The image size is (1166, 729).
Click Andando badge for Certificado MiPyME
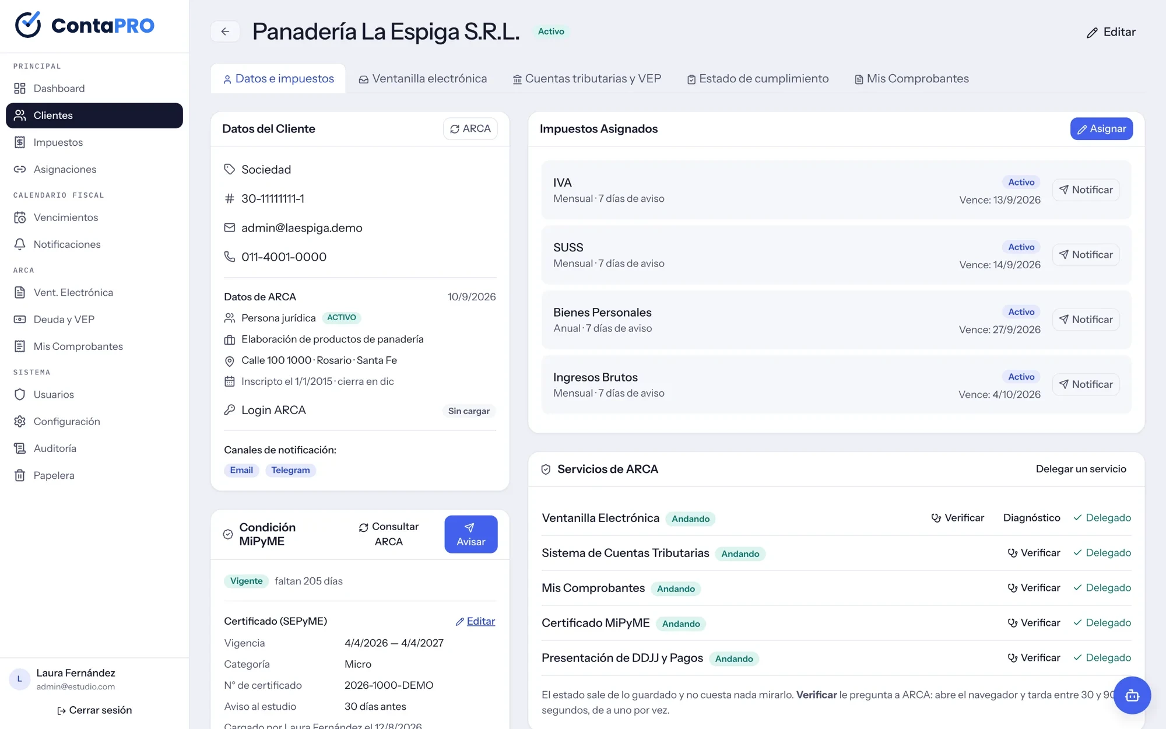point(681,624)
